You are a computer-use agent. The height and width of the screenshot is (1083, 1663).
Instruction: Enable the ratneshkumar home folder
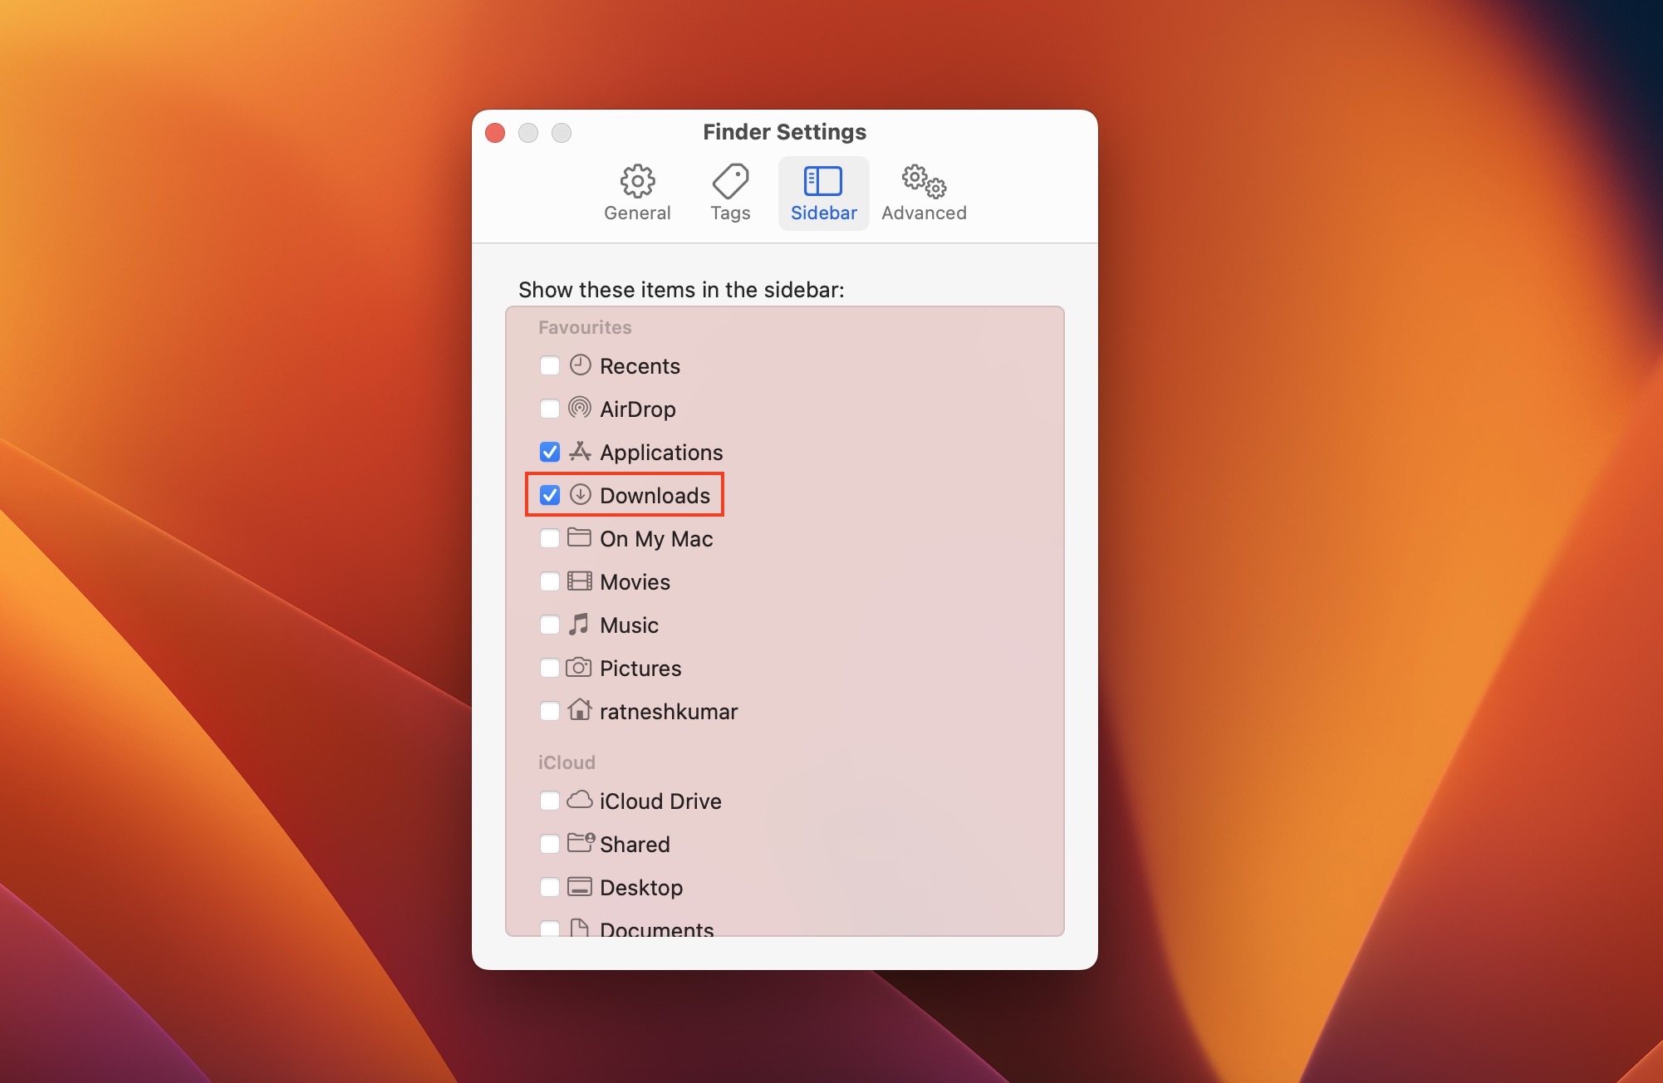coord(550,711)
